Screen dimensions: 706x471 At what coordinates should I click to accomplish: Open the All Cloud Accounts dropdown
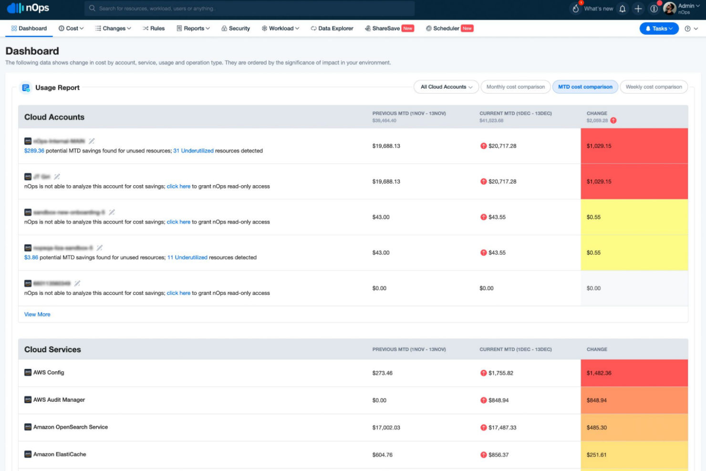point(446,86)
